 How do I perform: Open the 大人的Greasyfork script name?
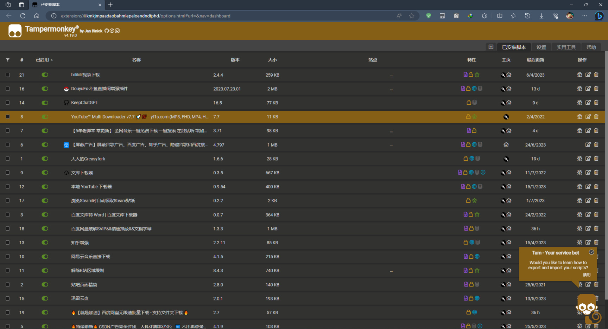pyautogui.click(x=88, y=159)
